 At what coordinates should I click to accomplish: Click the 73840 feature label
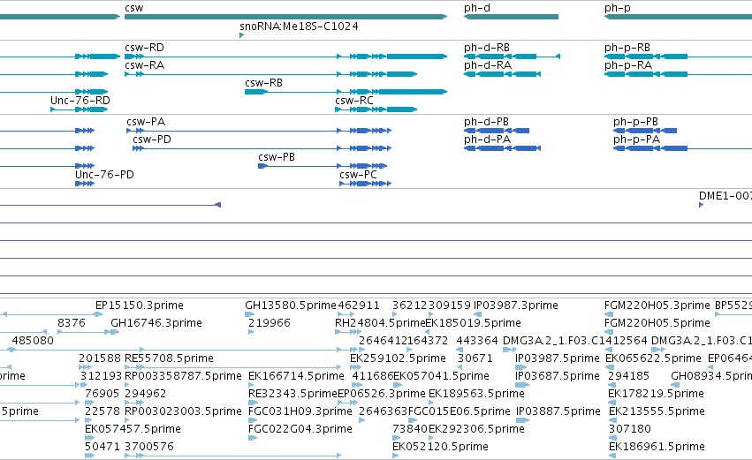(410, 430)
